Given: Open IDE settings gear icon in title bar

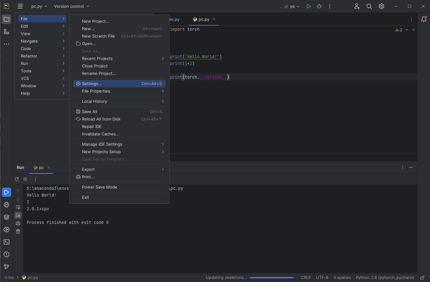Looking at the screenshot, I should click(x=382, y=6).
